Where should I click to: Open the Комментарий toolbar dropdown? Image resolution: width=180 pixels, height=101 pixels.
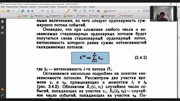[x=126, y=16]
